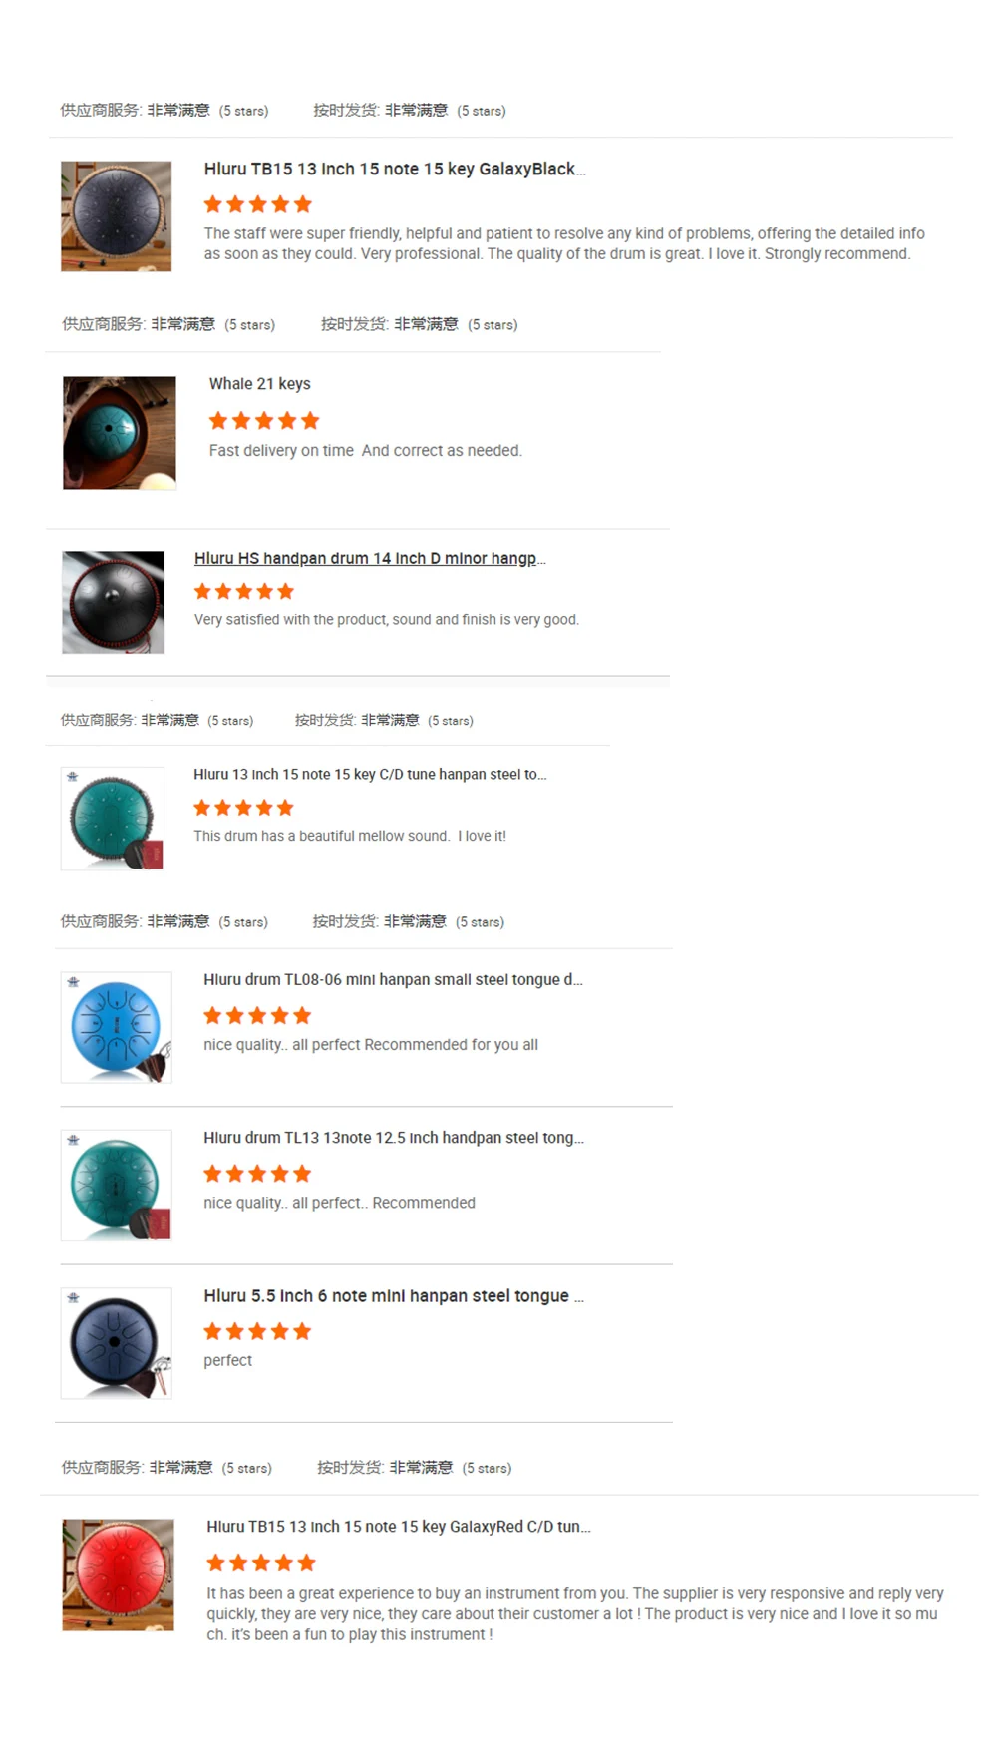Click star rating under GalaxyBlack review
987x1737 pixels.
(x=258, y=204)
